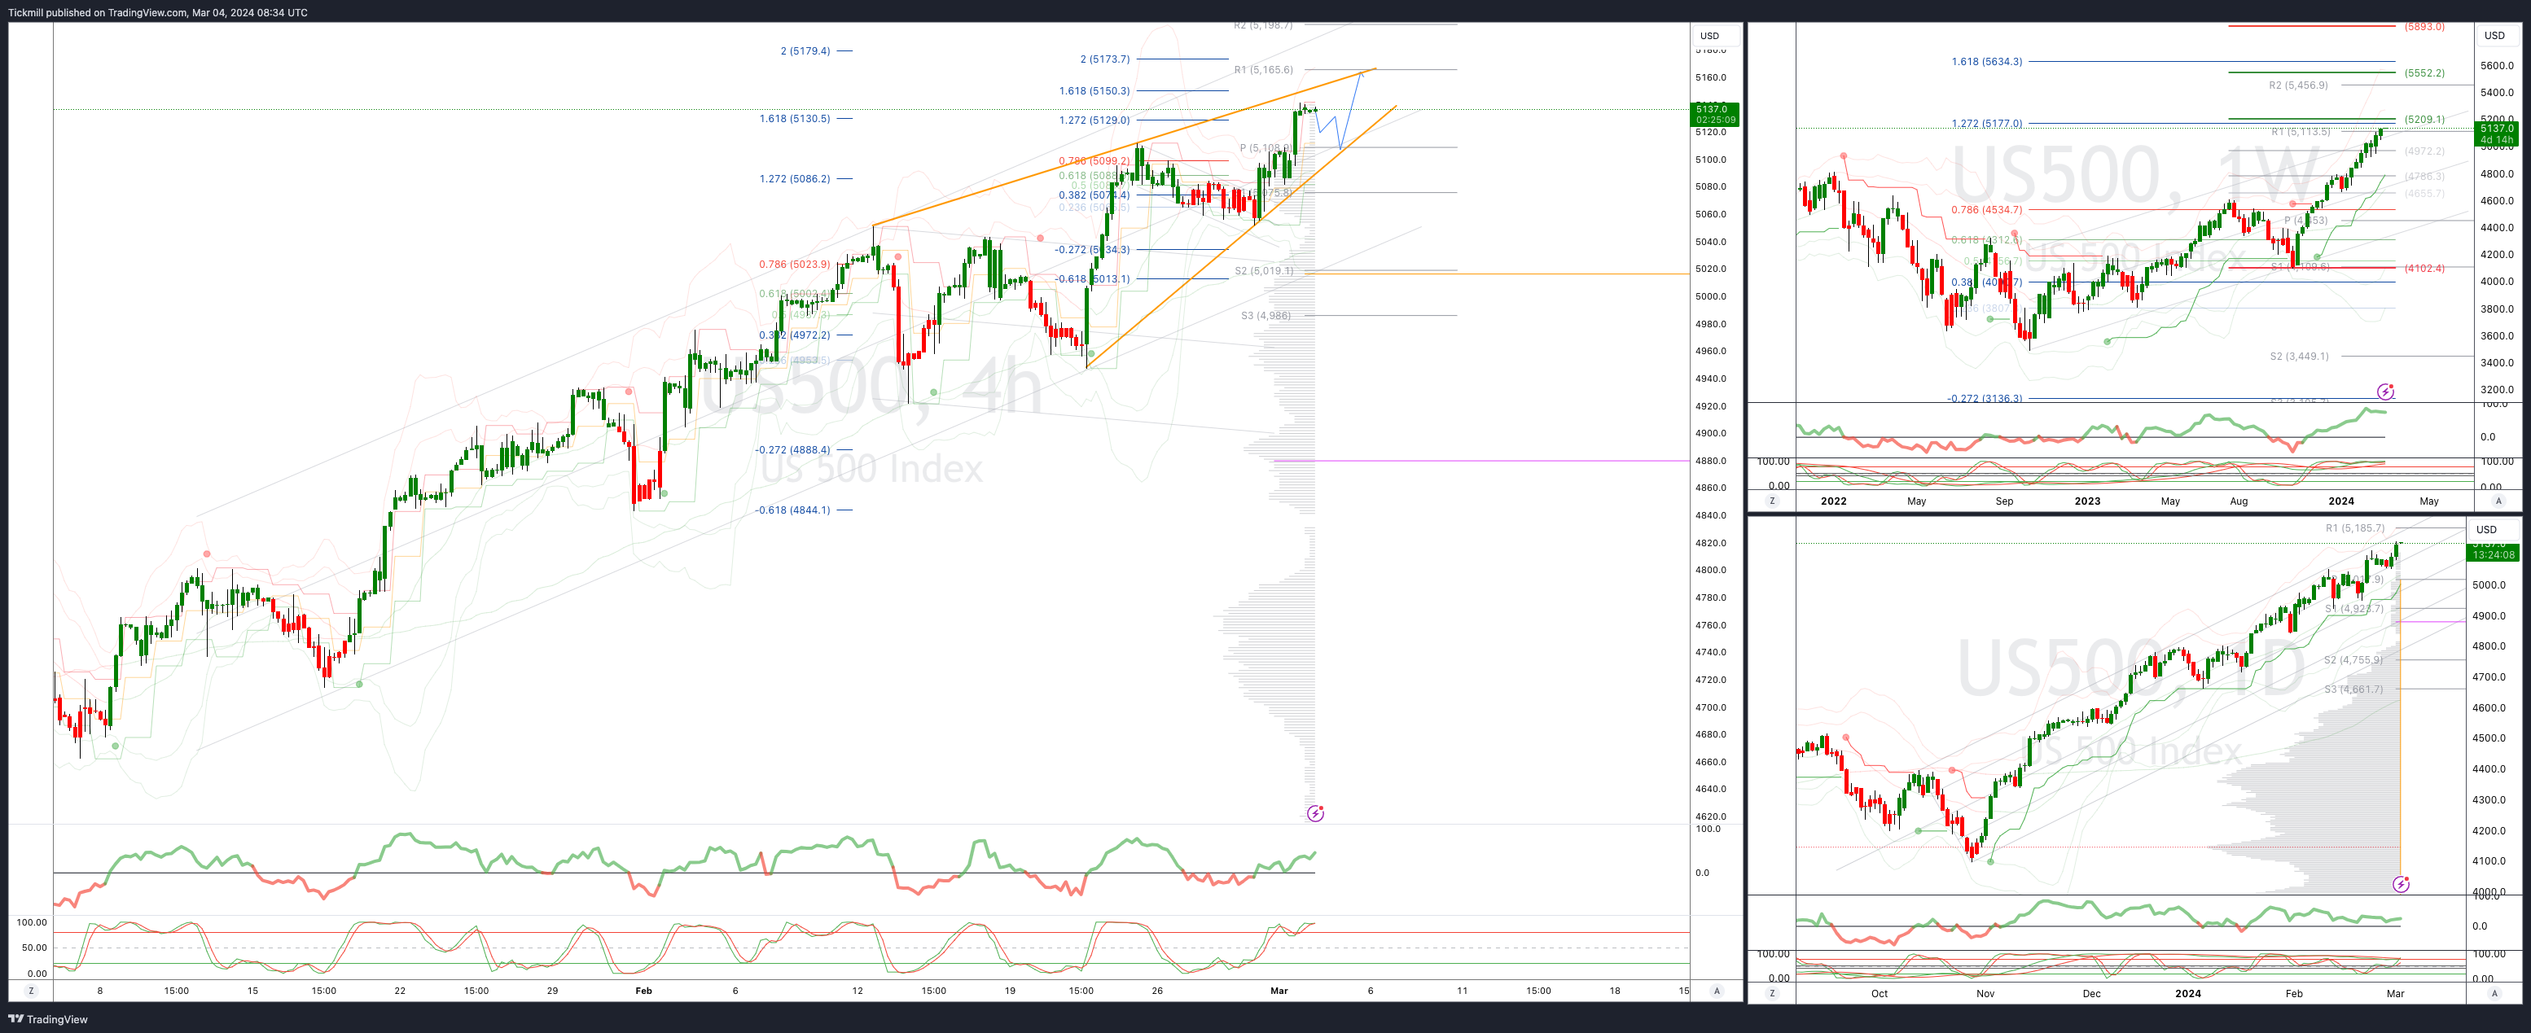
Task: Click the A auto-scale button on 4h chart
Action: click(1717, 991)
